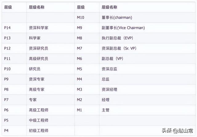
Task: Click the P10 研究员 title cell
Action: [x=50, y=69]
